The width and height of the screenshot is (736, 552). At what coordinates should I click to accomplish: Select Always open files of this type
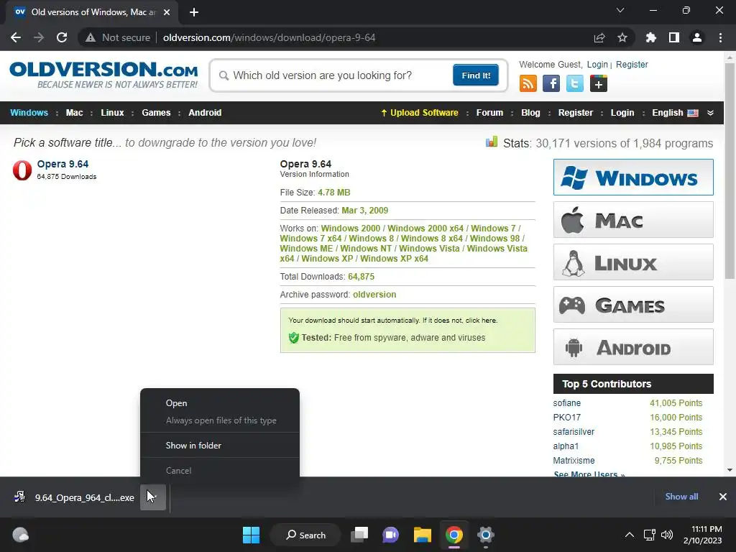click(x=220, y=420)
